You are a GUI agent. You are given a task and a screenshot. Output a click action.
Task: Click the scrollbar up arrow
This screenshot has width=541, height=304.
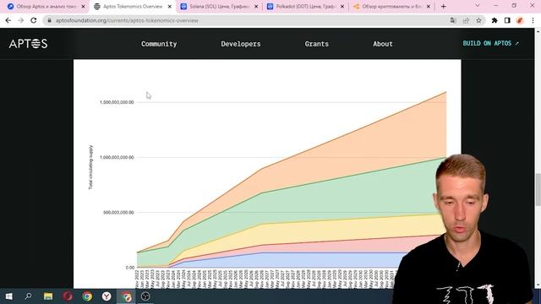click(x=538, y=31)
